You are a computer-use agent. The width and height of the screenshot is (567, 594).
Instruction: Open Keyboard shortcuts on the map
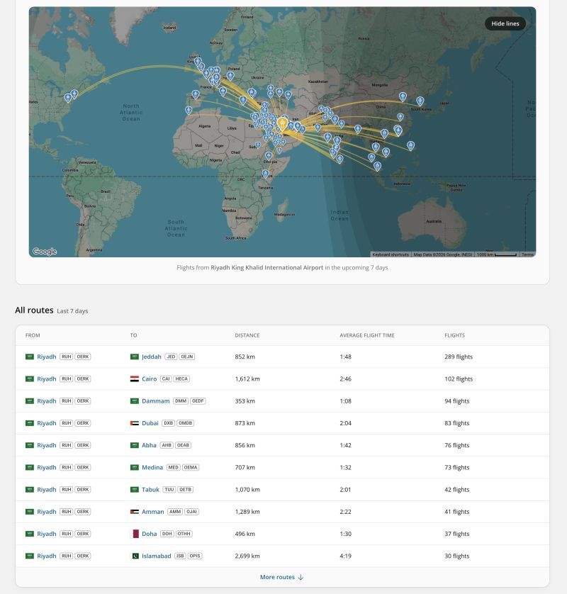pos(391,254)
